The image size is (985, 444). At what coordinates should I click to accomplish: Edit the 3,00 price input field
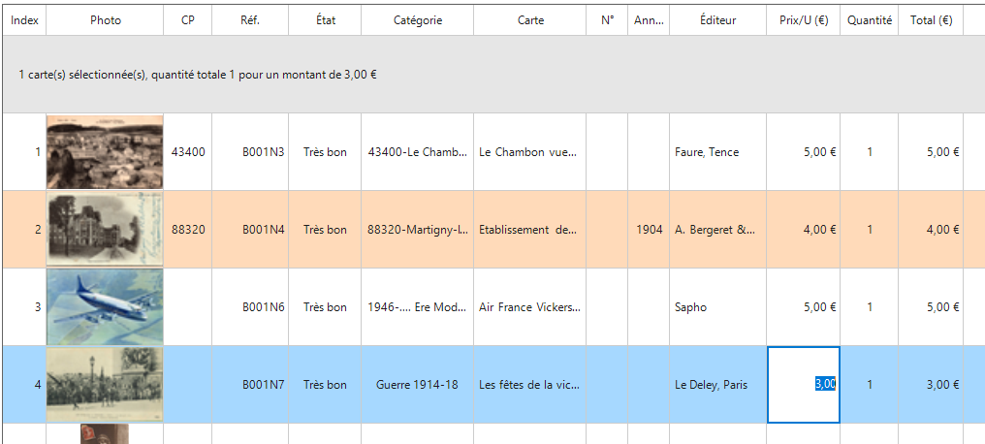point(804,385)
